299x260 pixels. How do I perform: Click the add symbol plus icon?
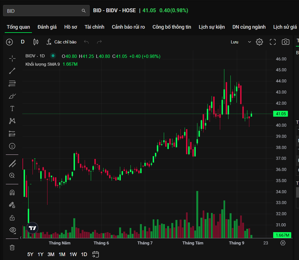9,42
